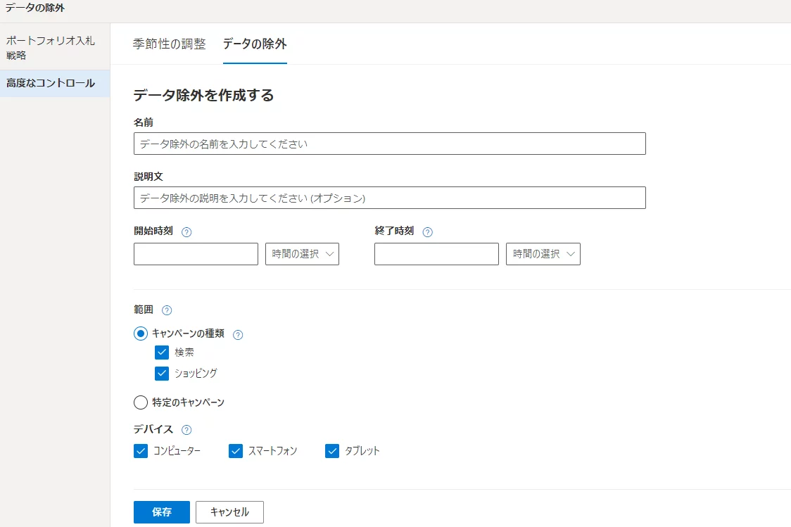Switch to the 季節性の調整 tab
791x527 pixels.
[x=170, y=44]
